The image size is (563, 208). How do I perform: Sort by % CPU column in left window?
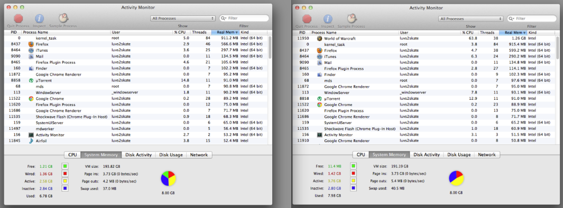(x=181, y=32)
